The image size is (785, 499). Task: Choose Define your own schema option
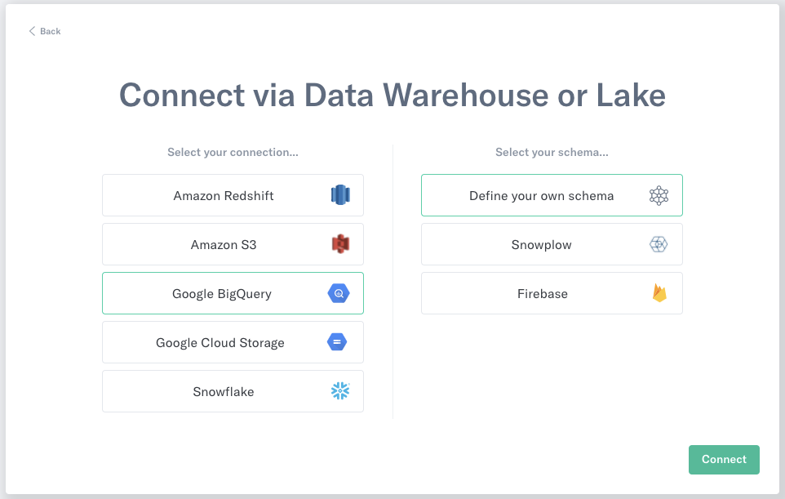click(x=552, y=195)
